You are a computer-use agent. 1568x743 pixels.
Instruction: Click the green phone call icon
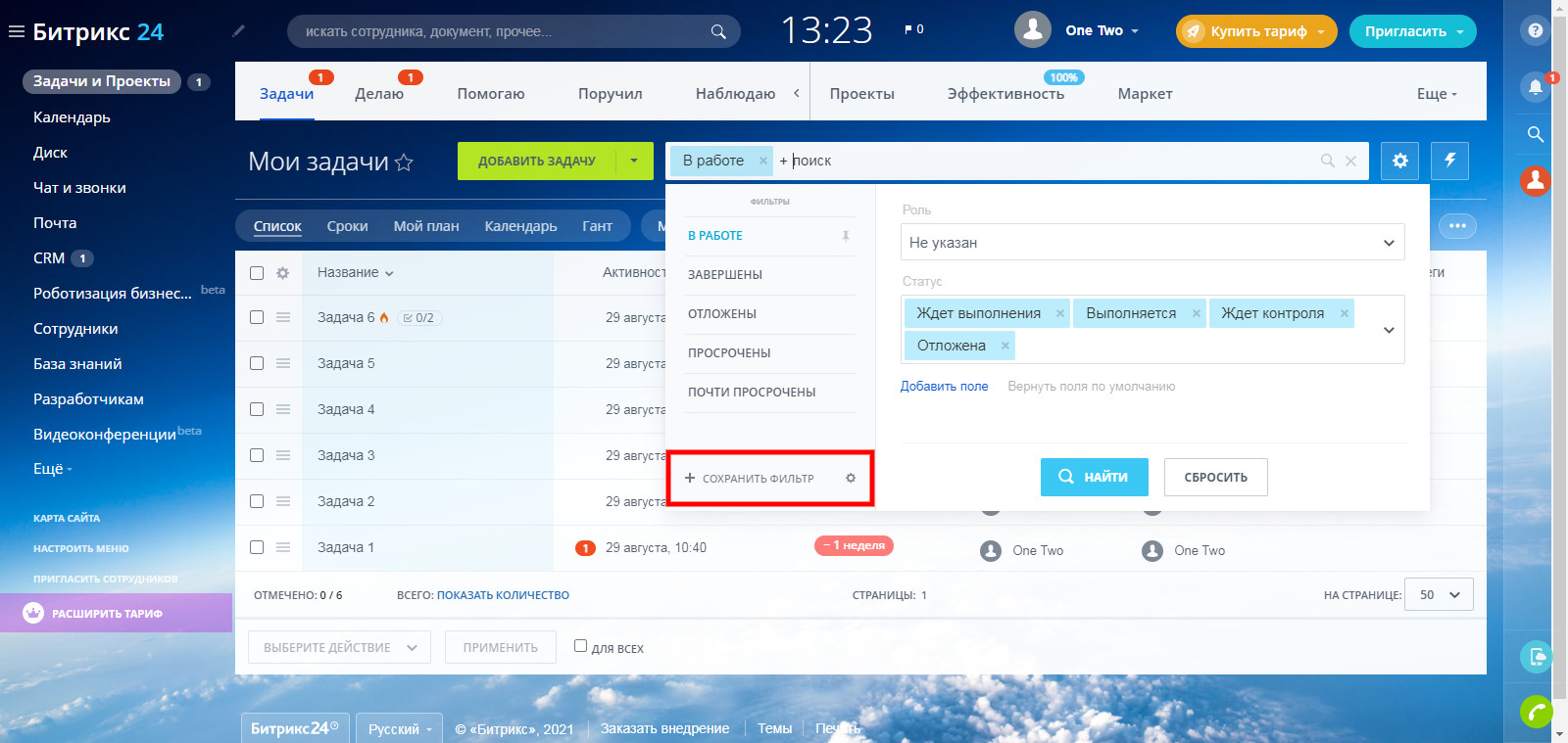[x=1535, y=711]
